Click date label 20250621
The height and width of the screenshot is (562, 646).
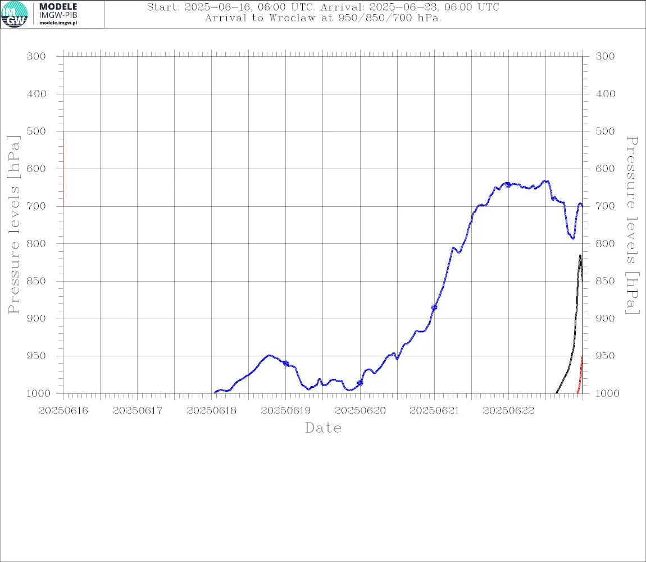click(x=434, y=411)
